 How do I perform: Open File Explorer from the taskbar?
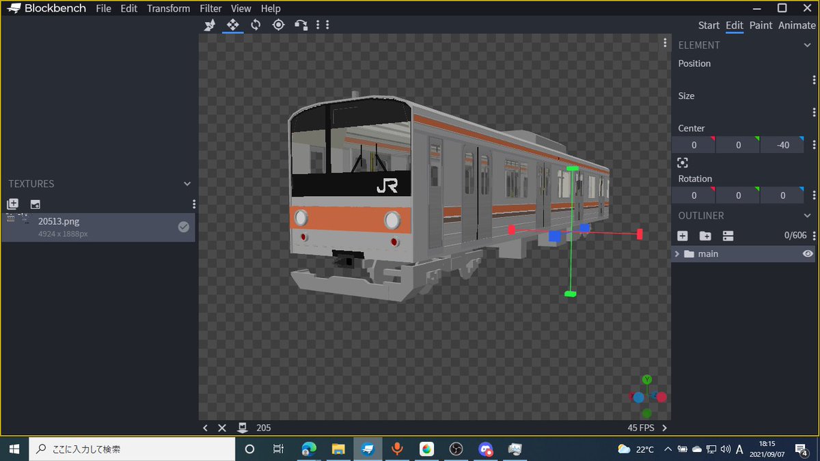click(338, 449)
